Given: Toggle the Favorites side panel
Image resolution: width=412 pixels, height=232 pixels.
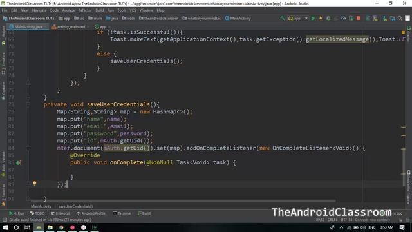Looking at the screenshot, I should point(3,195).
